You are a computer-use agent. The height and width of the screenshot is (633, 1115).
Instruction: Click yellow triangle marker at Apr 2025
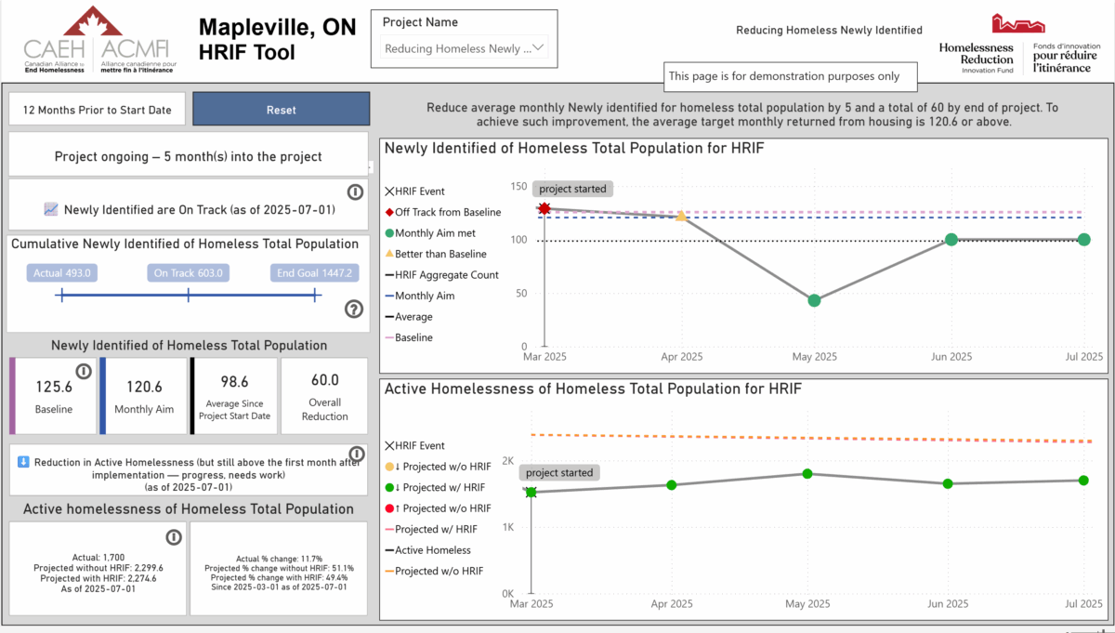[681, 216]
